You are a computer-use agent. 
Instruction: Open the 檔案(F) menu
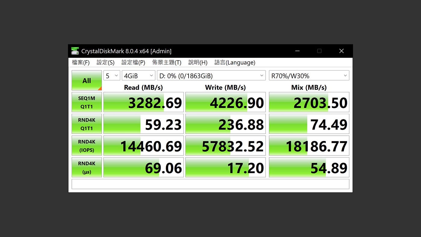coord(81,63)
